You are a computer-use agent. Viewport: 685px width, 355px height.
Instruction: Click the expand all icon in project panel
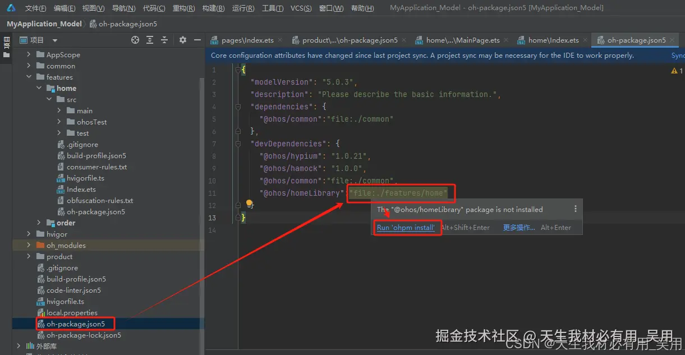click(150, 40)
